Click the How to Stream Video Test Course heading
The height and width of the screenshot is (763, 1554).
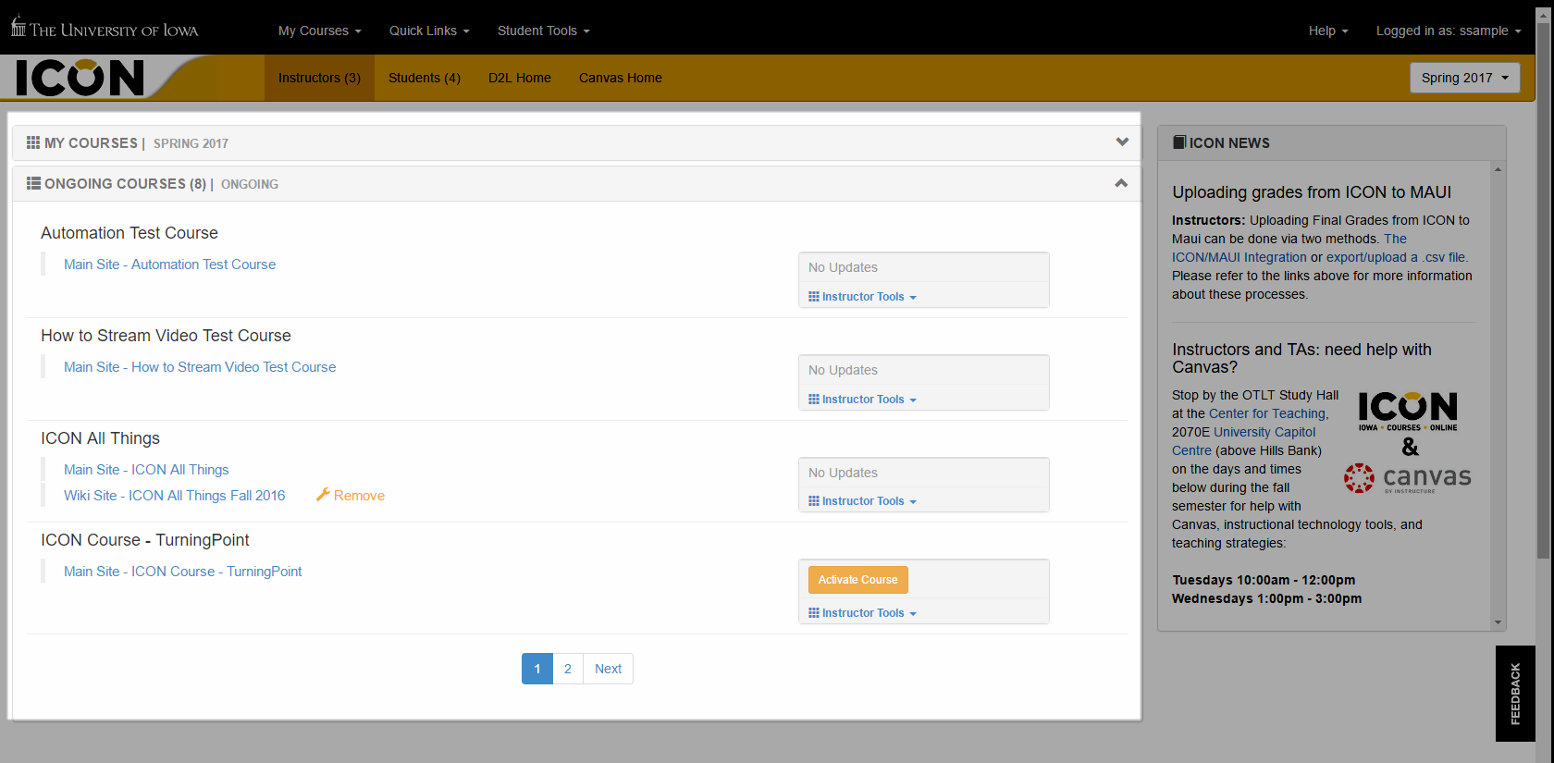tap(166, 336)
